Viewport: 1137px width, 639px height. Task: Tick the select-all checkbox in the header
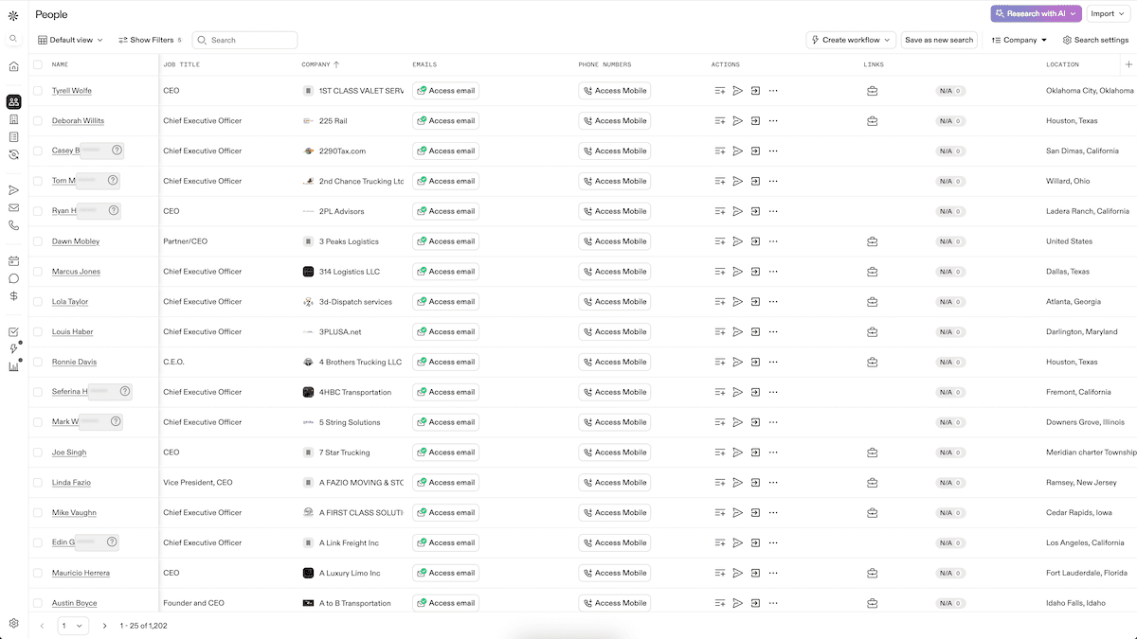click(x=38, y=64)
